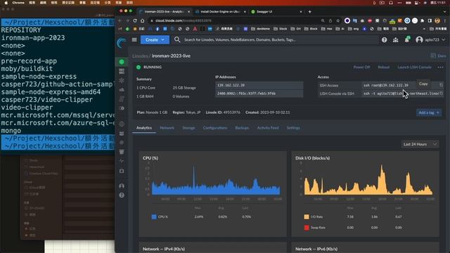Bookmark the page with the star icon
Screen dimensions: 450x253
337,20
